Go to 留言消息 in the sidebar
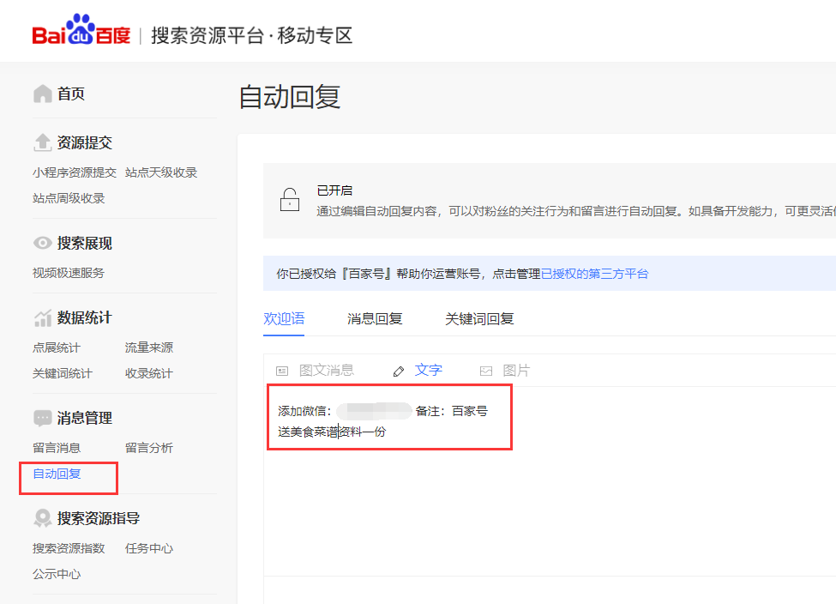 point(57,448)
